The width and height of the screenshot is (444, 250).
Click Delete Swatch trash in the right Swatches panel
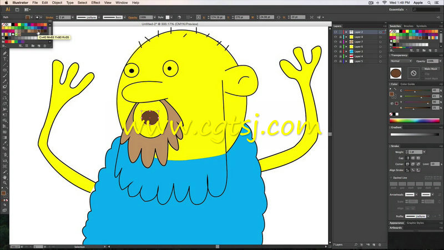coord(436,51)
